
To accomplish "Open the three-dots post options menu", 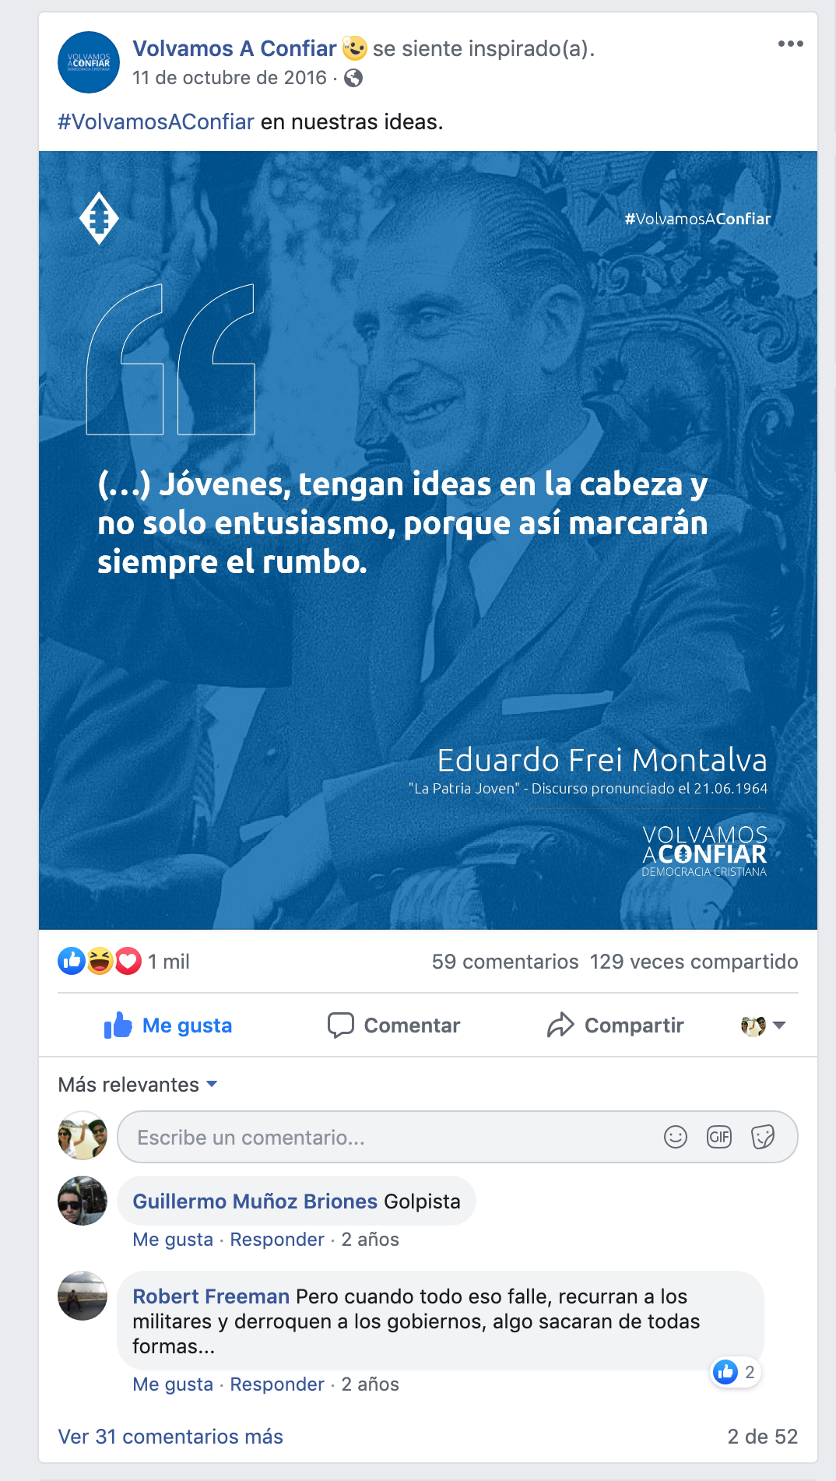I will pyautogui.click(x=790, y=44).
